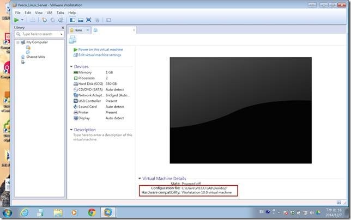Image resolution: width=351 pixels, height=220 pixels.
Task: Open the Help menu
Action: coord(72,13)
